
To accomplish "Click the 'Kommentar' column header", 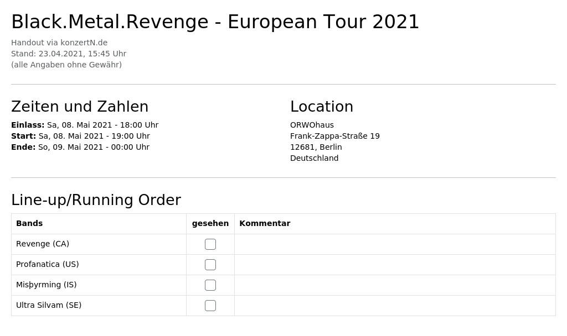I will pyautogui.click(x=265, y=223).
